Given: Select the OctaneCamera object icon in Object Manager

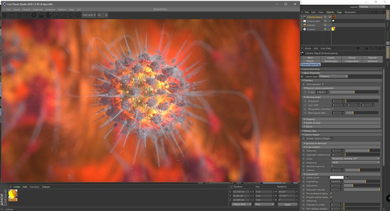Looking at the screenshot, I should [305, 17].
